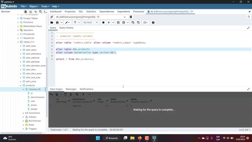Click the Save File icon
252x142 pixels.
click(57, 22)
